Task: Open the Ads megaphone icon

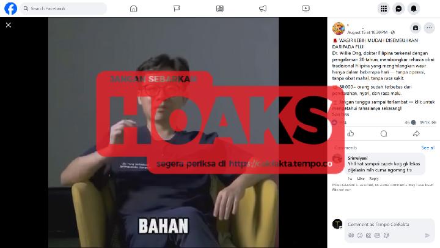Action: click(263, 9)
